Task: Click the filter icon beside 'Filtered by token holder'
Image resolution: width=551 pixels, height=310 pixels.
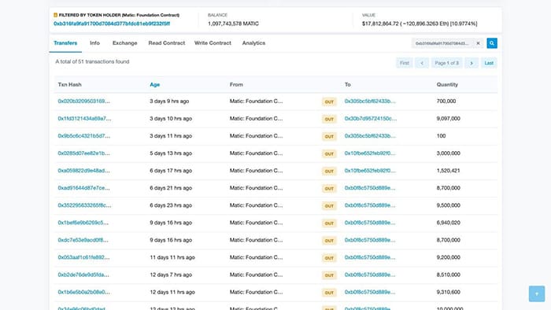Action: tap(55, 15)
